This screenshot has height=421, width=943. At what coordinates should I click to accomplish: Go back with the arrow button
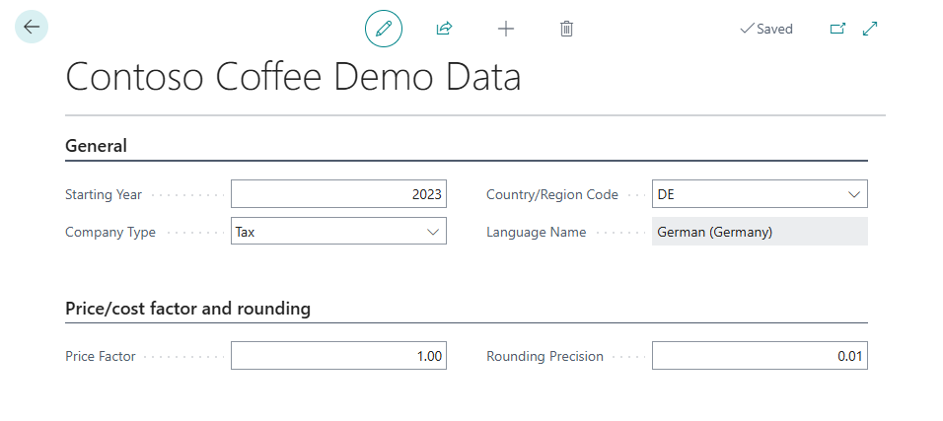pyautogui.click(x=32, y=27)
